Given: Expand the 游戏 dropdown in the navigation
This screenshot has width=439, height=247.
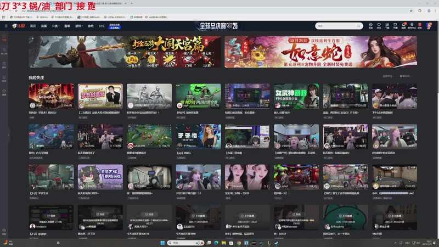Looking at the screenshot, I should pyautogui.click(x=79, y=26).
